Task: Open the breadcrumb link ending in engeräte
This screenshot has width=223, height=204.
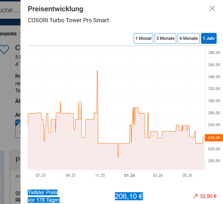Action: (8, 34)
